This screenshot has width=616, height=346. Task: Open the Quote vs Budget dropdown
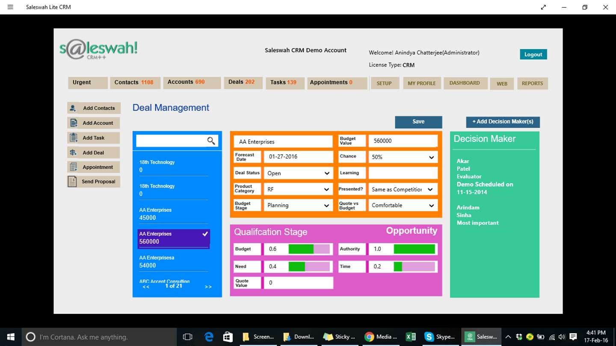[x=403, y=205]
